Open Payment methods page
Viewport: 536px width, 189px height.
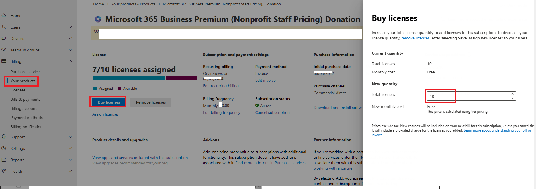[x=26, y=118]
